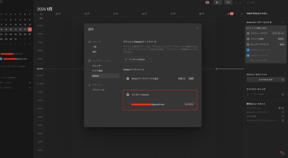The width and height of the screenshot is (288, 158).
Task: Toggle visibility icon below ToDo row
Action: [x=30, y=88]
